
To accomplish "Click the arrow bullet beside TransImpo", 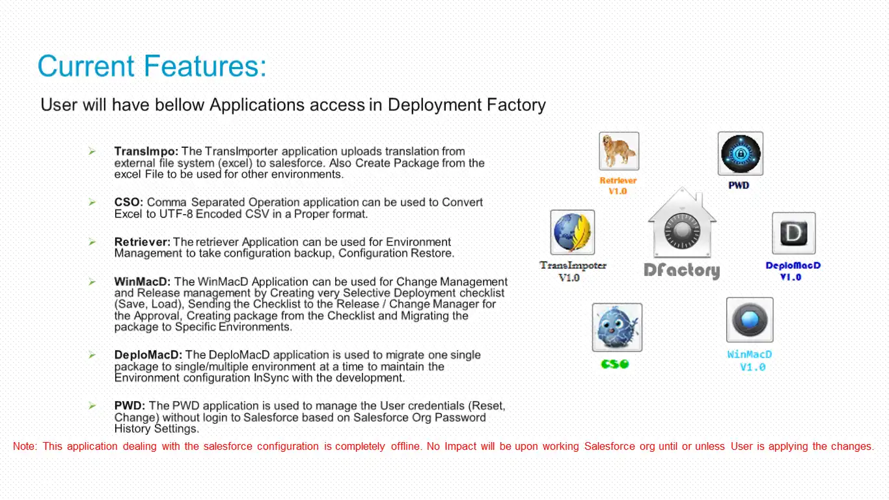I will [x=92, y=151].
